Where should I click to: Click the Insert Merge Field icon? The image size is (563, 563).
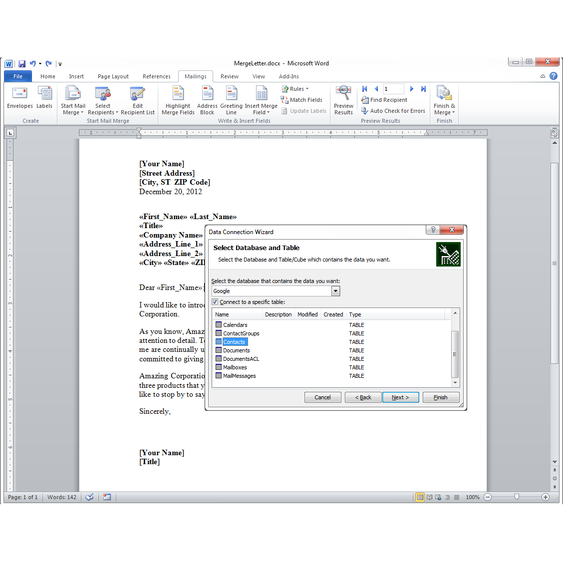[261, 93]
